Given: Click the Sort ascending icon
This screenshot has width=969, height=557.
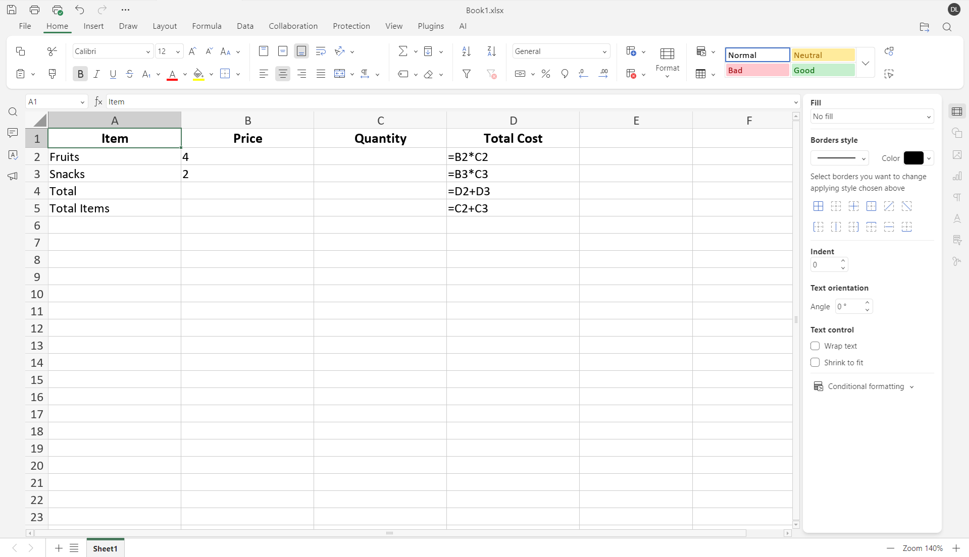Looking at the screenshot, I should (466, 51).
